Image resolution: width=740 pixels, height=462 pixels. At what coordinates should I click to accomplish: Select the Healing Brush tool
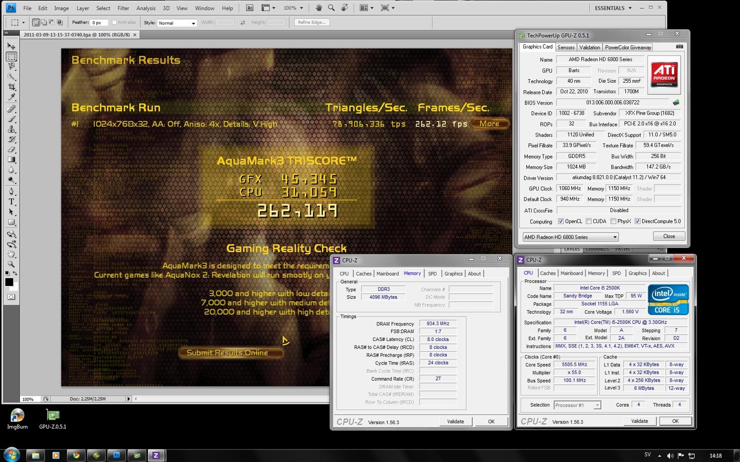click(x=12, y=109)
